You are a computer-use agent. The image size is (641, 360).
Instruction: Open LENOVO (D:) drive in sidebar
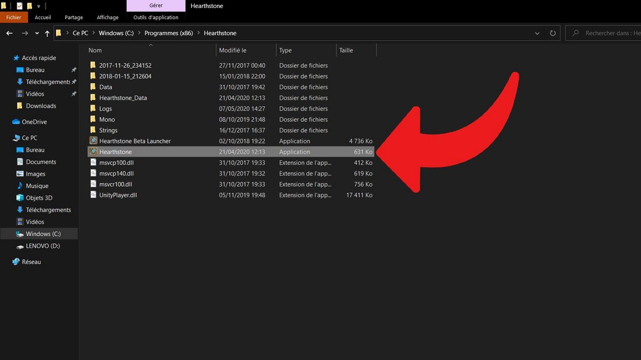pyautogui.click(x=43, y=246)
